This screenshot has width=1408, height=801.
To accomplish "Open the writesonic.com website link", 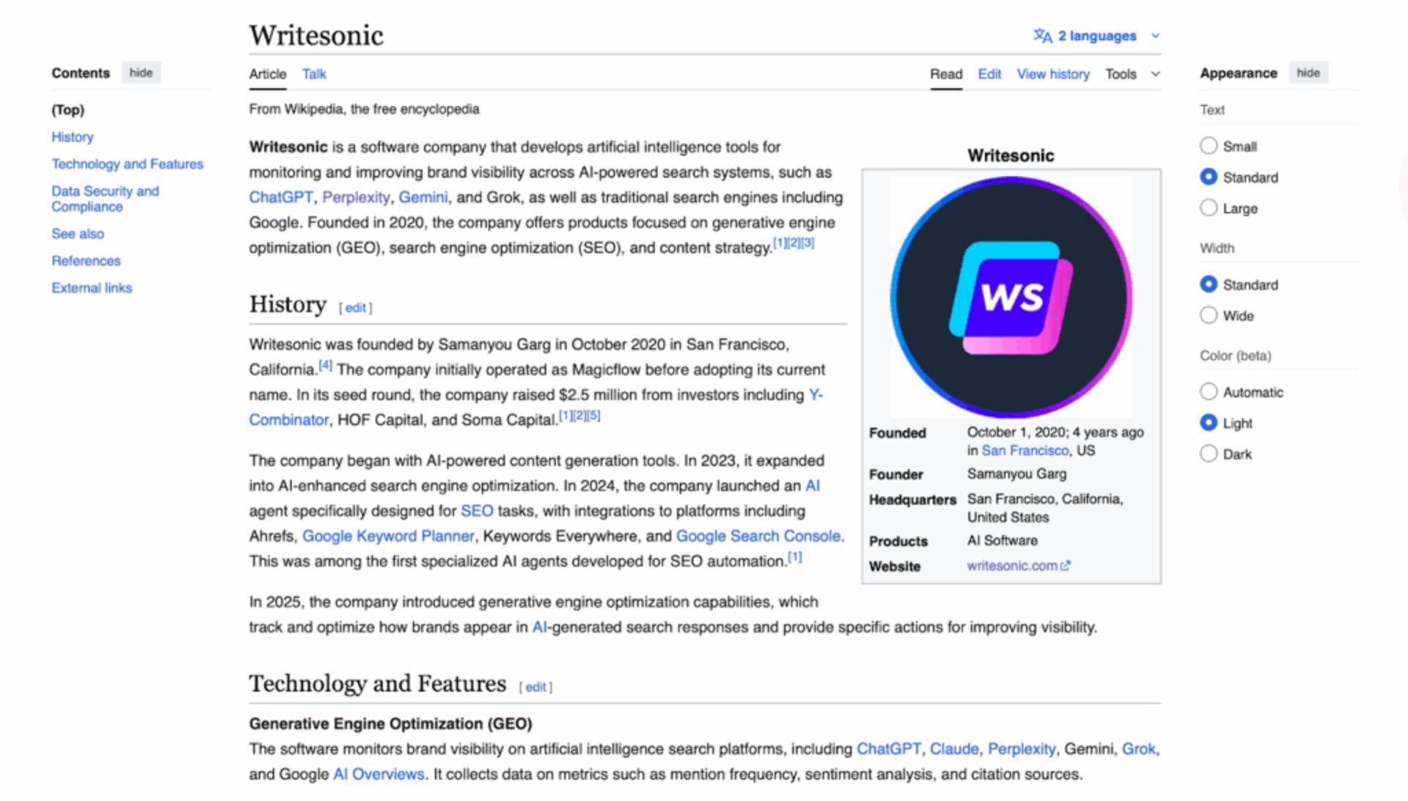I will tap(1012, 566).
